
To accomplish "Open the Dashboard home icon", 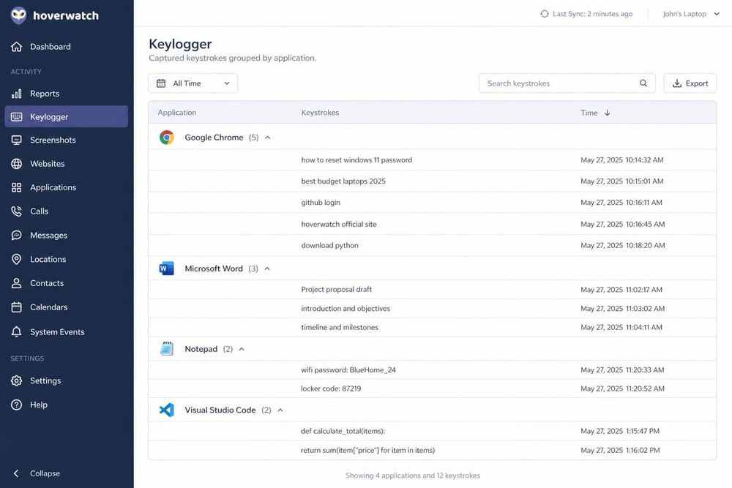I will click(x=16, y=47).
